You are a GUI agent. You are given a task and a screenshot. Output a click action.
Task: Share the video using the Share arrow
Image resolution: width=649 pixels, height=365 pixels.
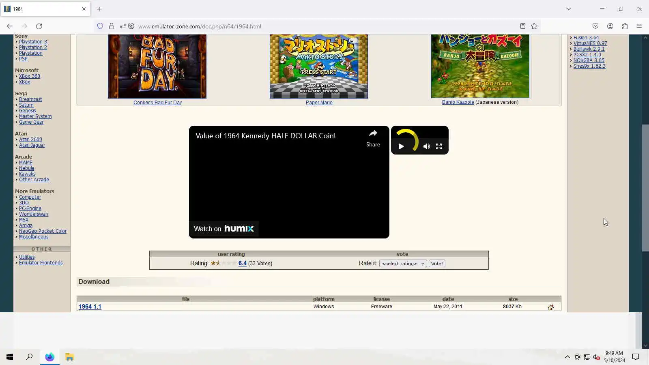373,138
